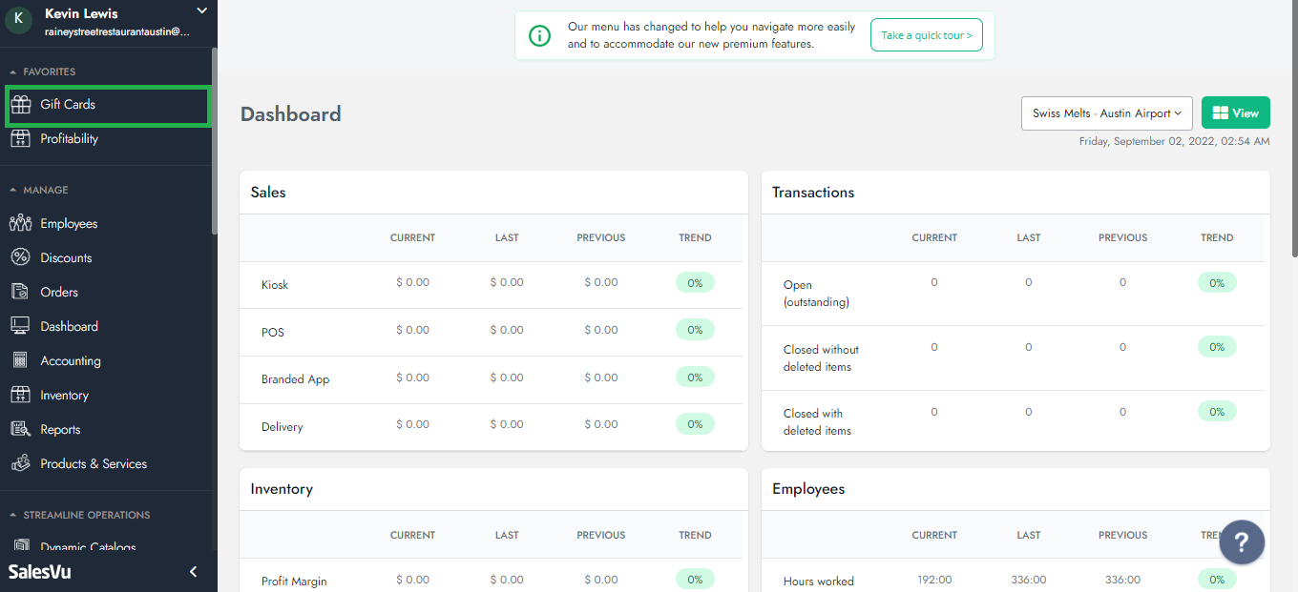This screenshot has height=592, width=1298.
Task: Collapse the Favorites section
Action: point(13,72)
